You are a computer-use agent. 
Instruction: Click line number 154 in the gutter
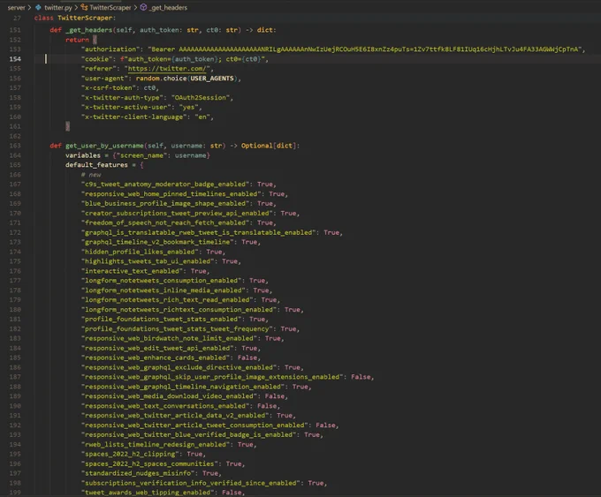click(x=15, y=59)
